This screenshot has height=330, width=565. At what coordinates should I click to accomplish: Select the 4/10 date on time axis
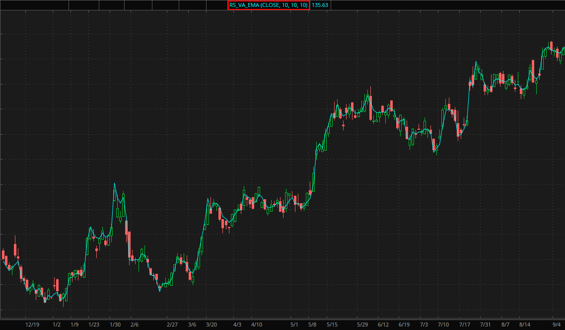(257, 325)
